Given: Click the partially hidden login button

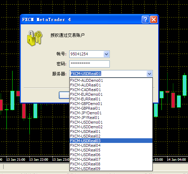Looking at the screenshot, I should pos(64,95).
